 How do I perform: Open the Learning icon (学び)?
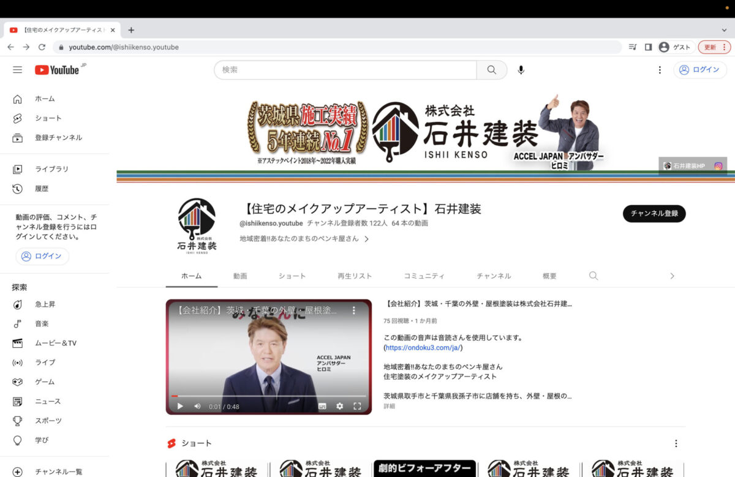point(17,440)
